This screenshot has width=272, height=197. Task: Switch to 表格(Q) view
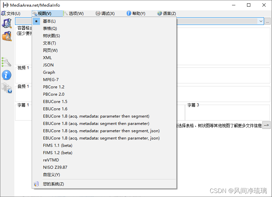coord(104,29)
